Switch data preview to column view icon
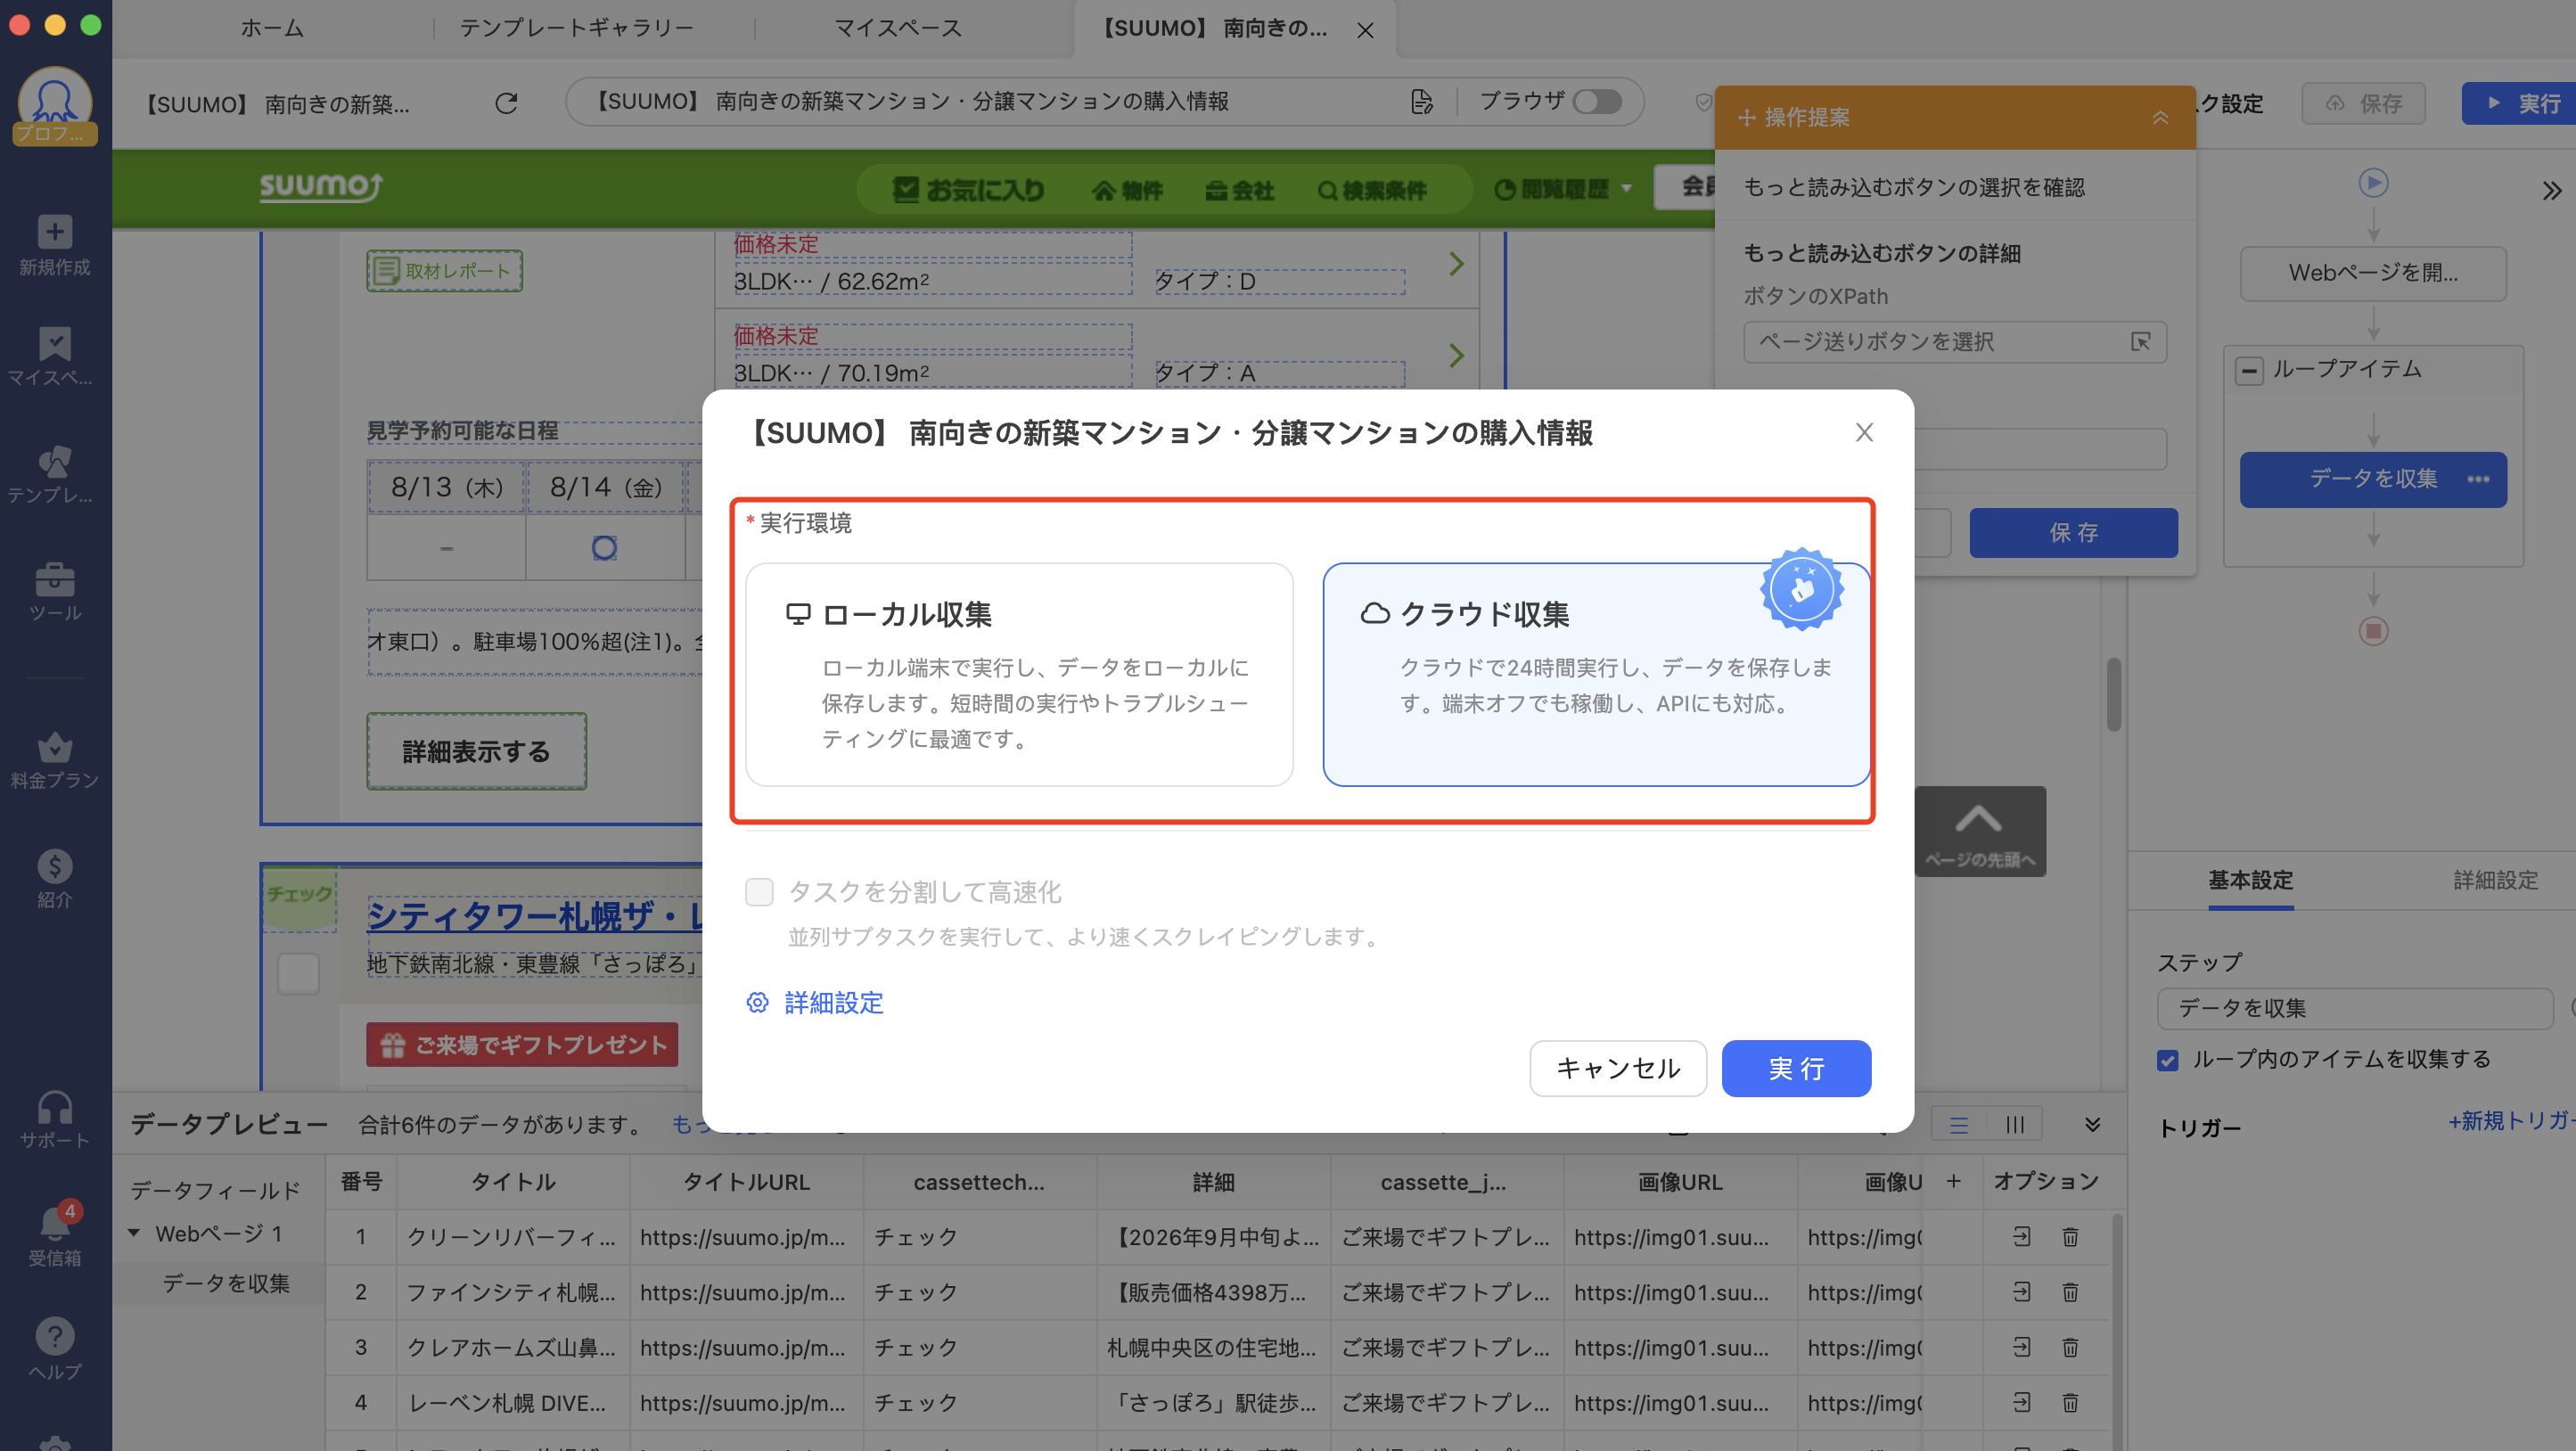Screen dimensions: 2576x1451 [x=2014, y=1125]
